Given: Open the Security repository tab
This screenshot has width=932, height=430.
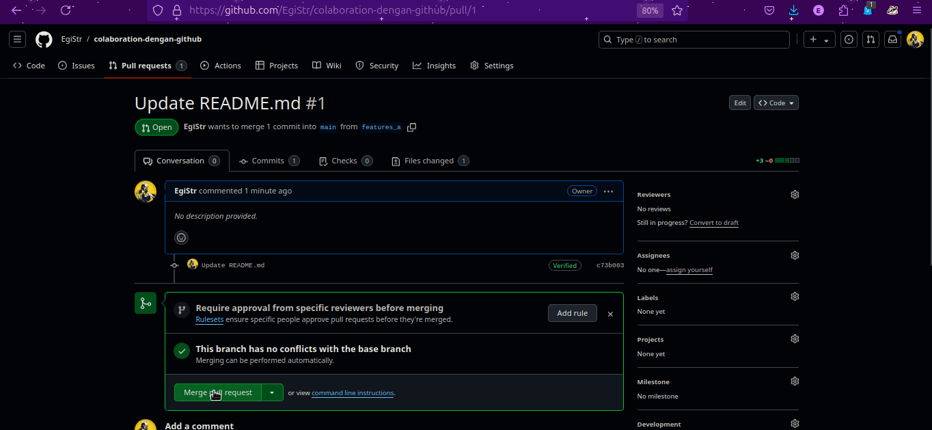Looking at the screenshot, I should point(376,66).
